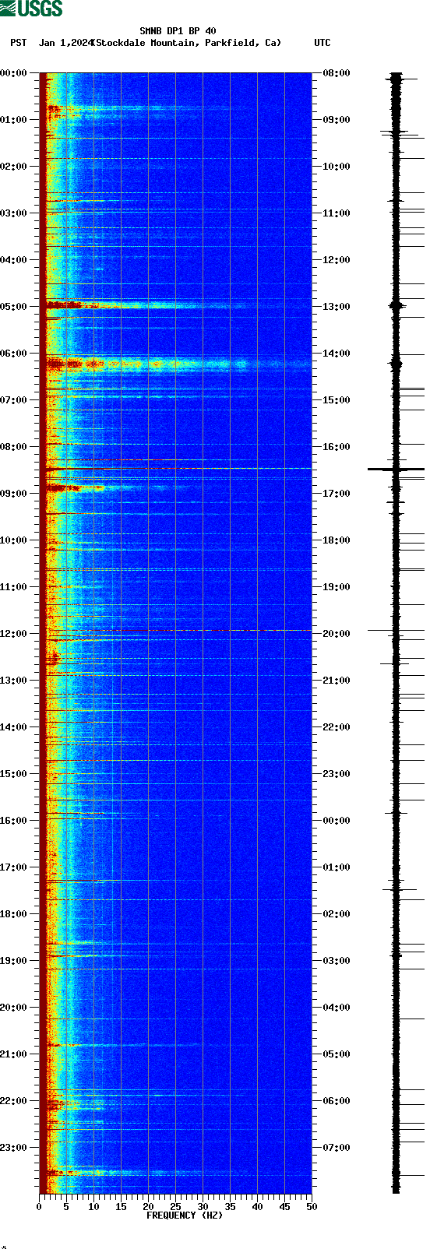Click the '13:00' UTC time label

[337, 307]
